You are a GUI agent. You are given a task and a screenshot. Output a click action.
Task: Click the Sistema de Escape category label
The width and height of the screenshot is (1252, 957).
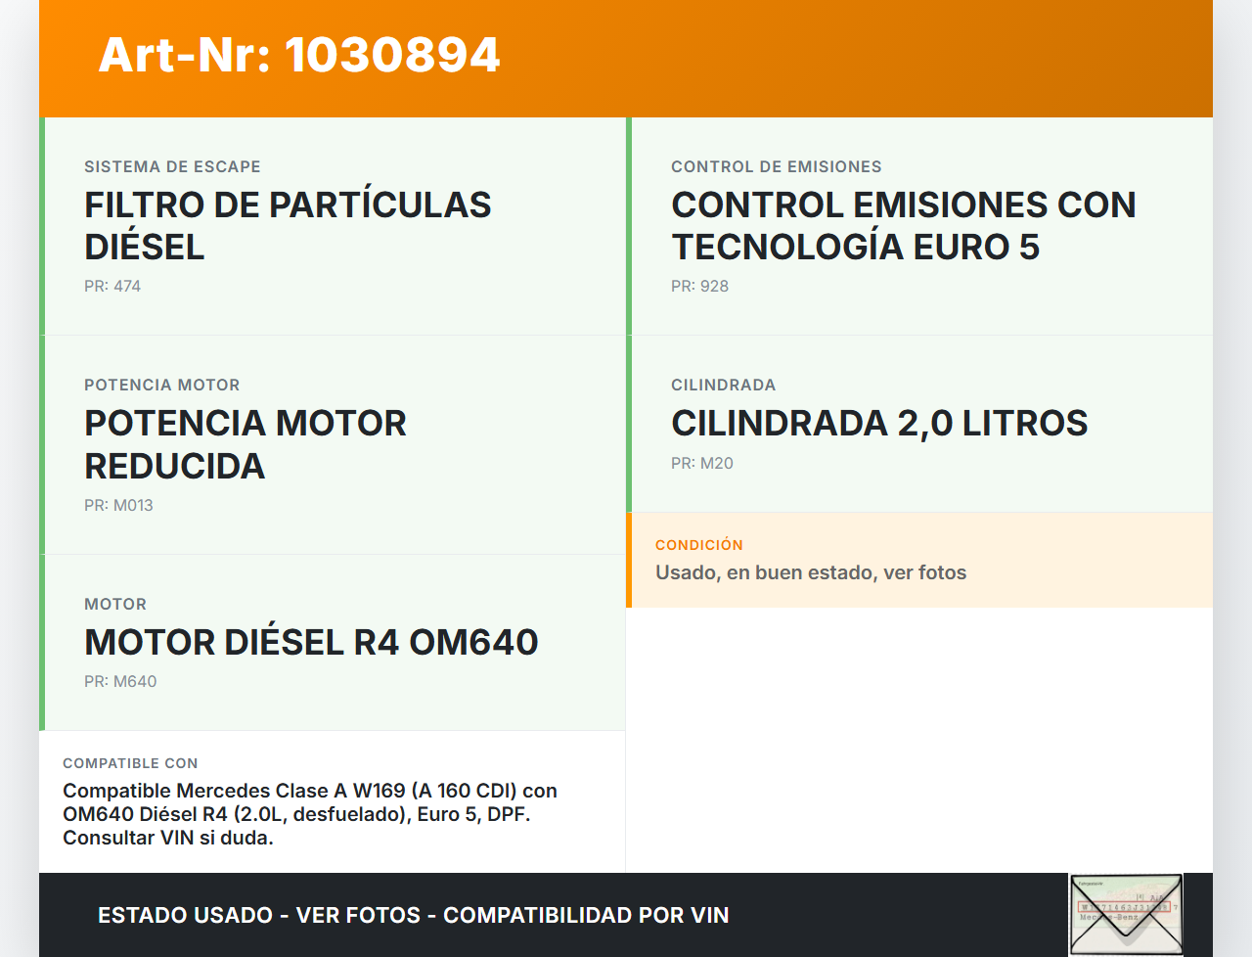point(172,167)
